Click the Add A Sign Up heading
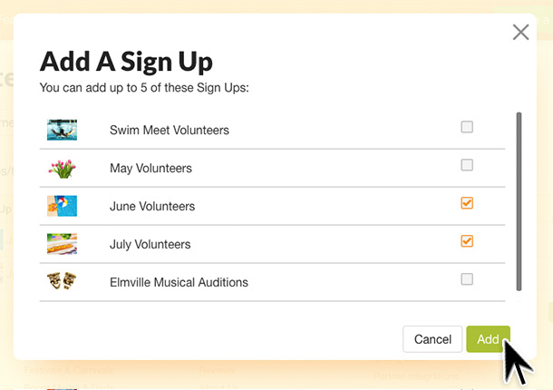The image size is (553, 390). pyautogui.click(x=126, y=62)
